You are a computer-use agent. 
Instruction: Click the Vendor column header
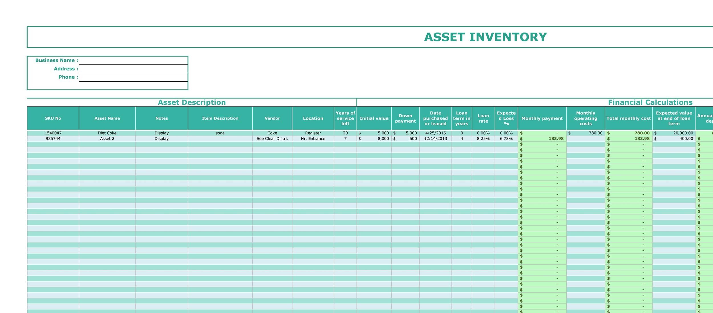point(272,118)
